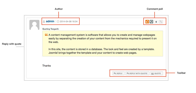Reply to the comment using the REPLY button

(118, 73)
